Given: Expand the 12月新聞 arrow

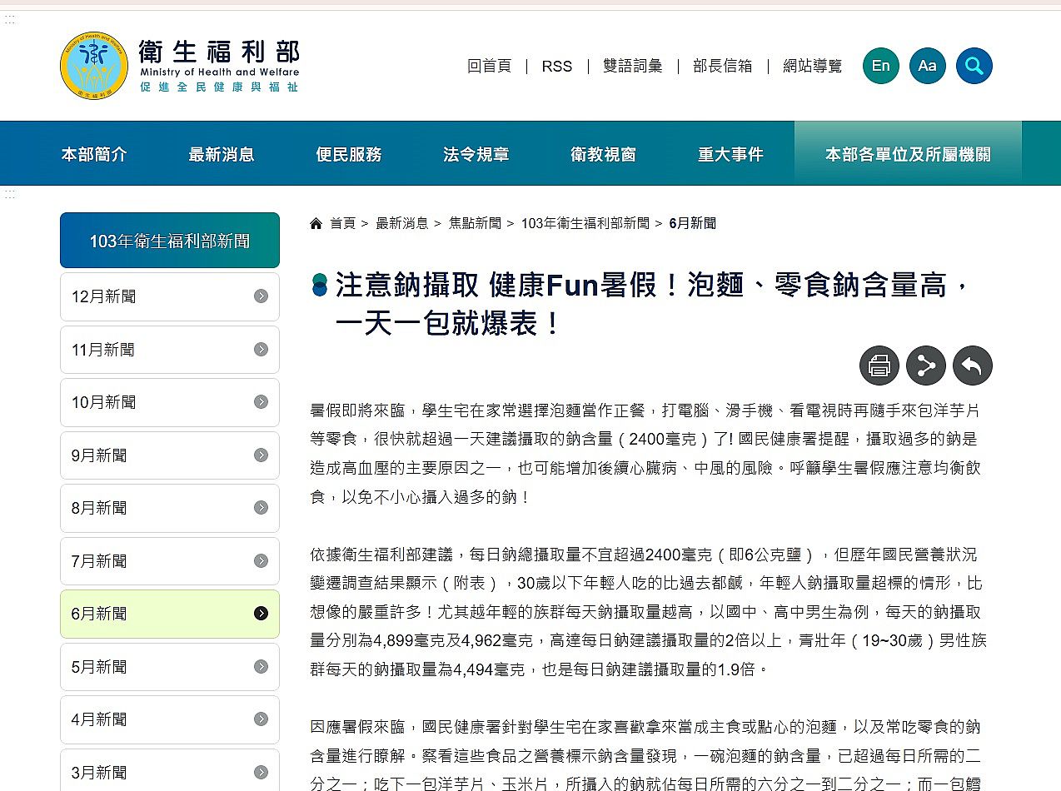Looking at the screenshot, I should click(x=261, y=296).
